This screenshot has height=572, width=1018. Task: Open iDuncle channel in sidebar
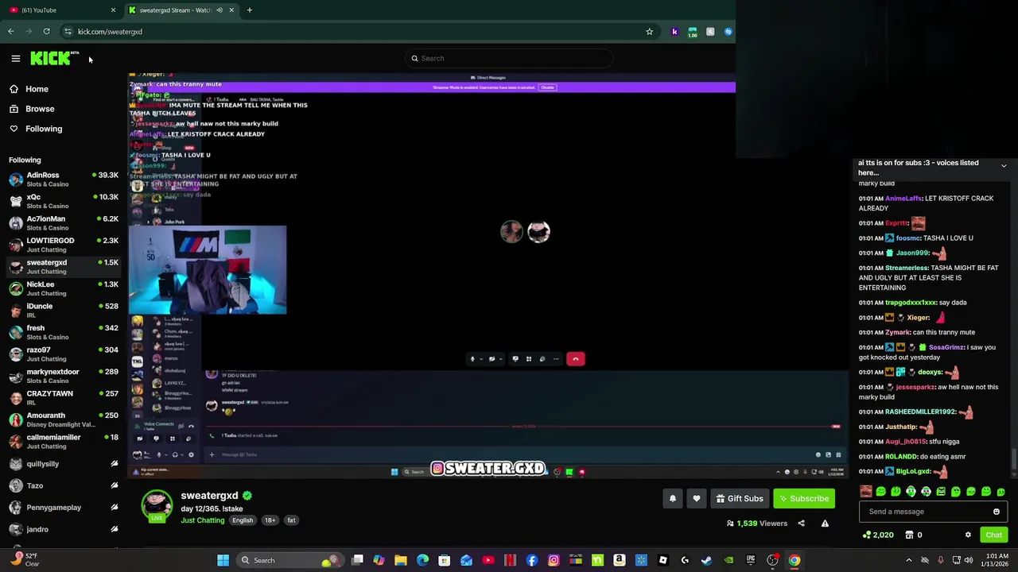pos(64,311)
